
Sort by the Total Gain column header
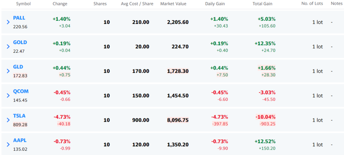262,4
